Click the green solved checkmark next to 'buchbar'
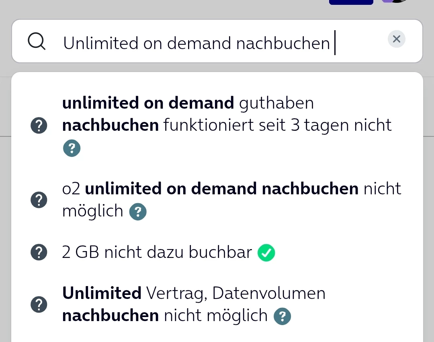 266,253
